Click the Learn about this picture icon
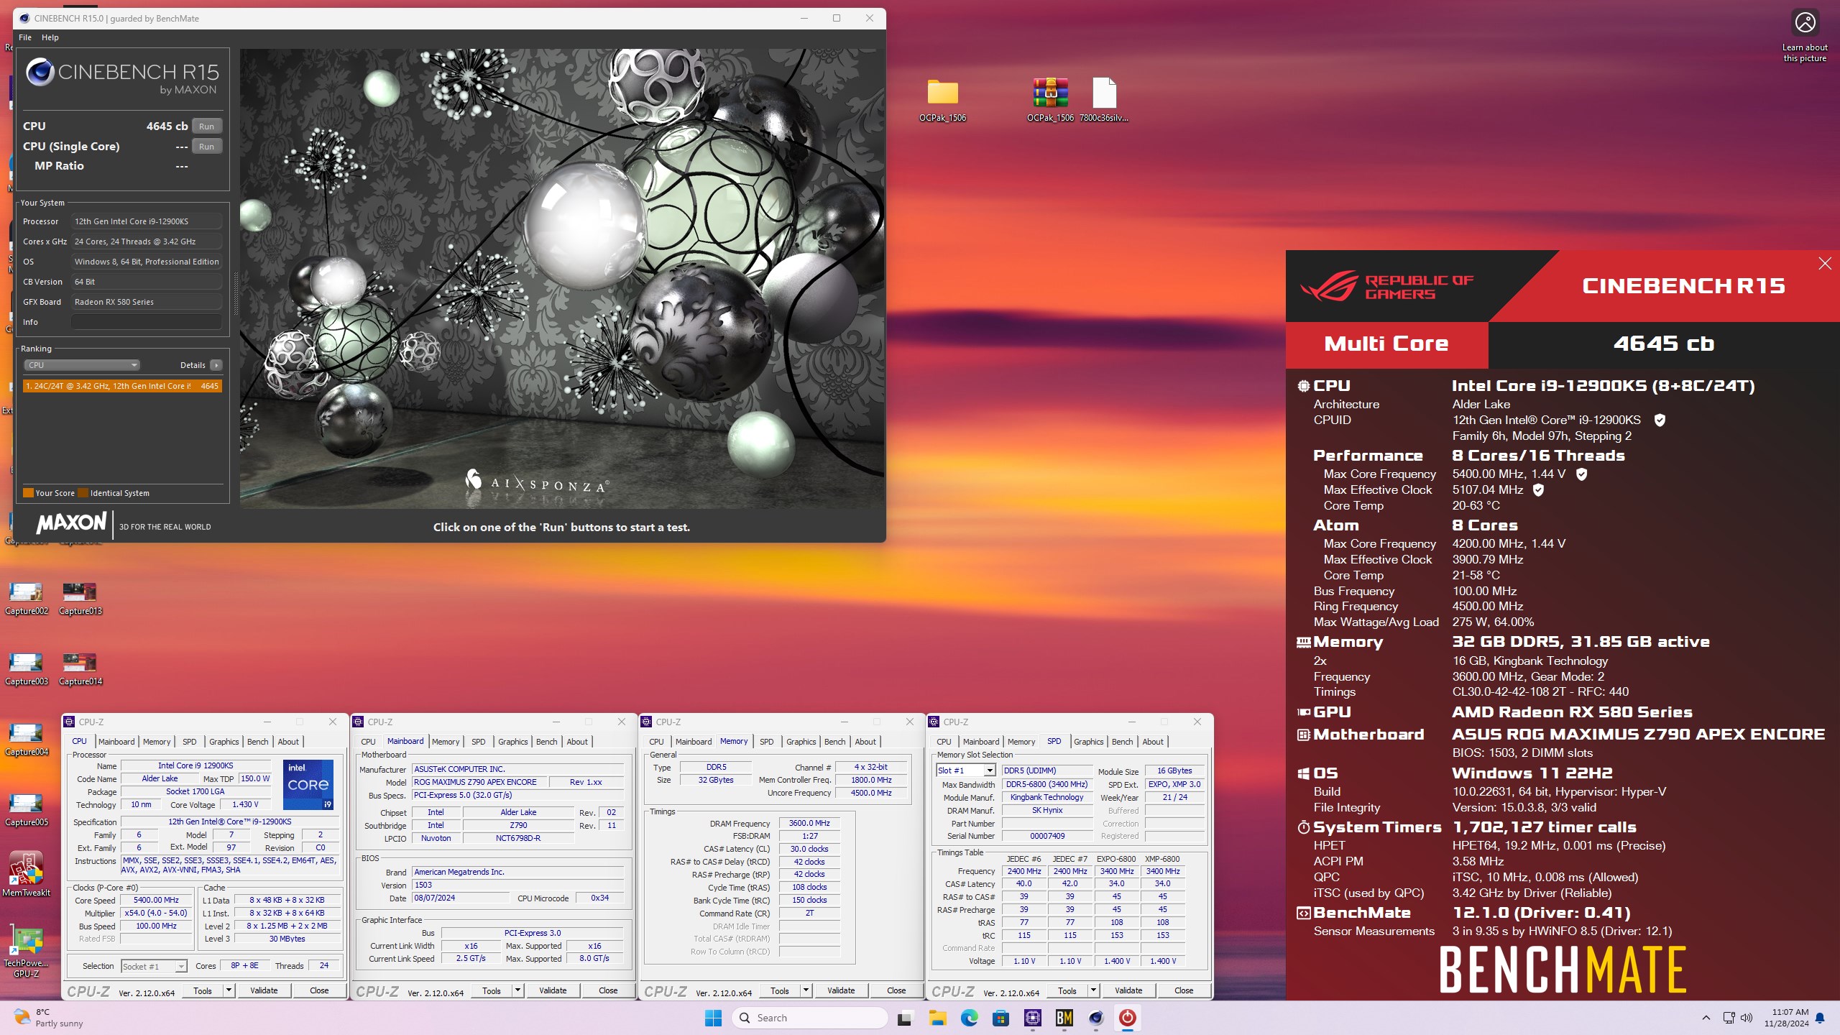 1805,36
